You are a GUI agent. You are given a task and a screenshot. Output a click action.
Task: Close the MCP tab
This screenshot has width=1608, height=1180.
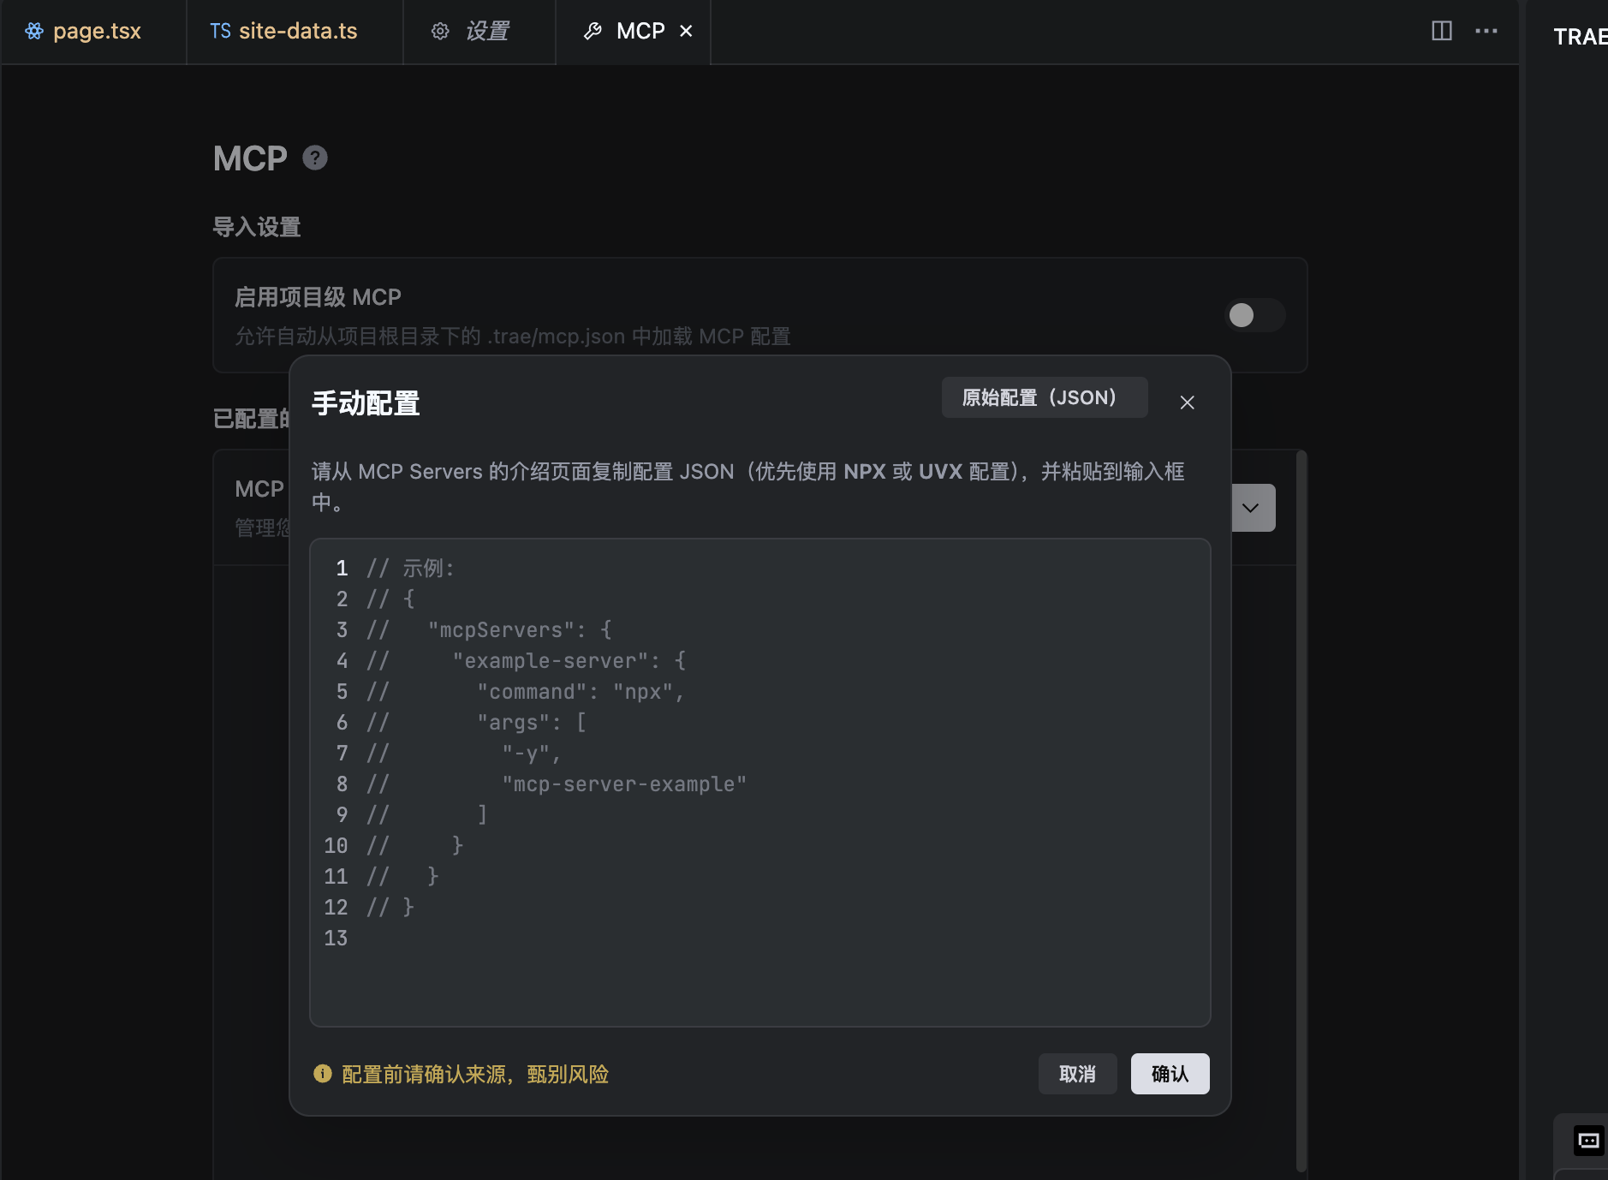[x=686, y=32]
